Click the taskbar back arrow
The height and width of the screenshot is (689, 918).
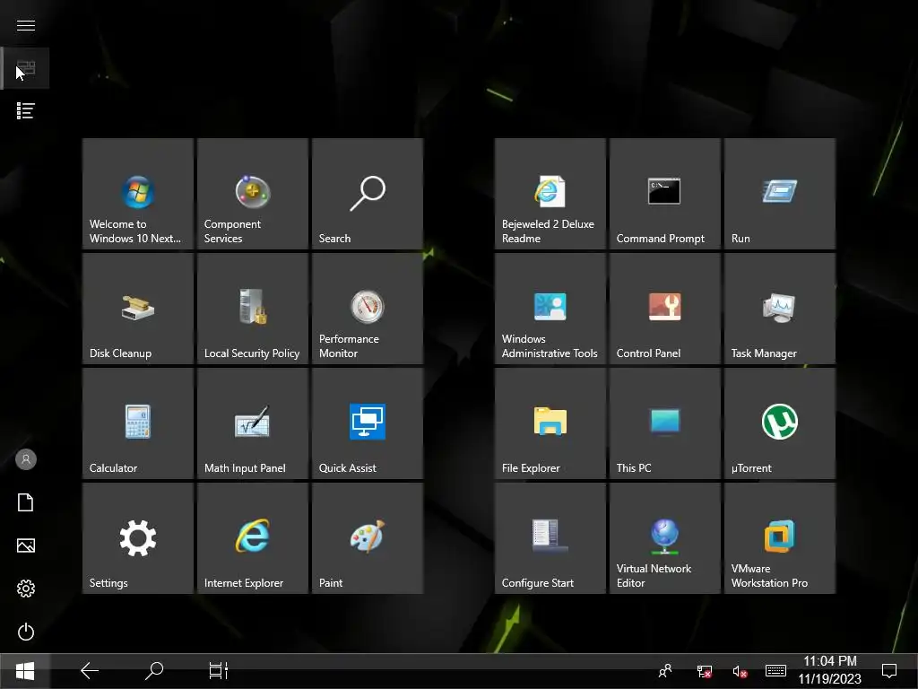(x=90, y=671)
